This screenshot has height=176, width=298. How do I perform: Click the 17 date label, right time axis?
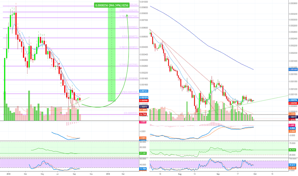pos(238,174)
